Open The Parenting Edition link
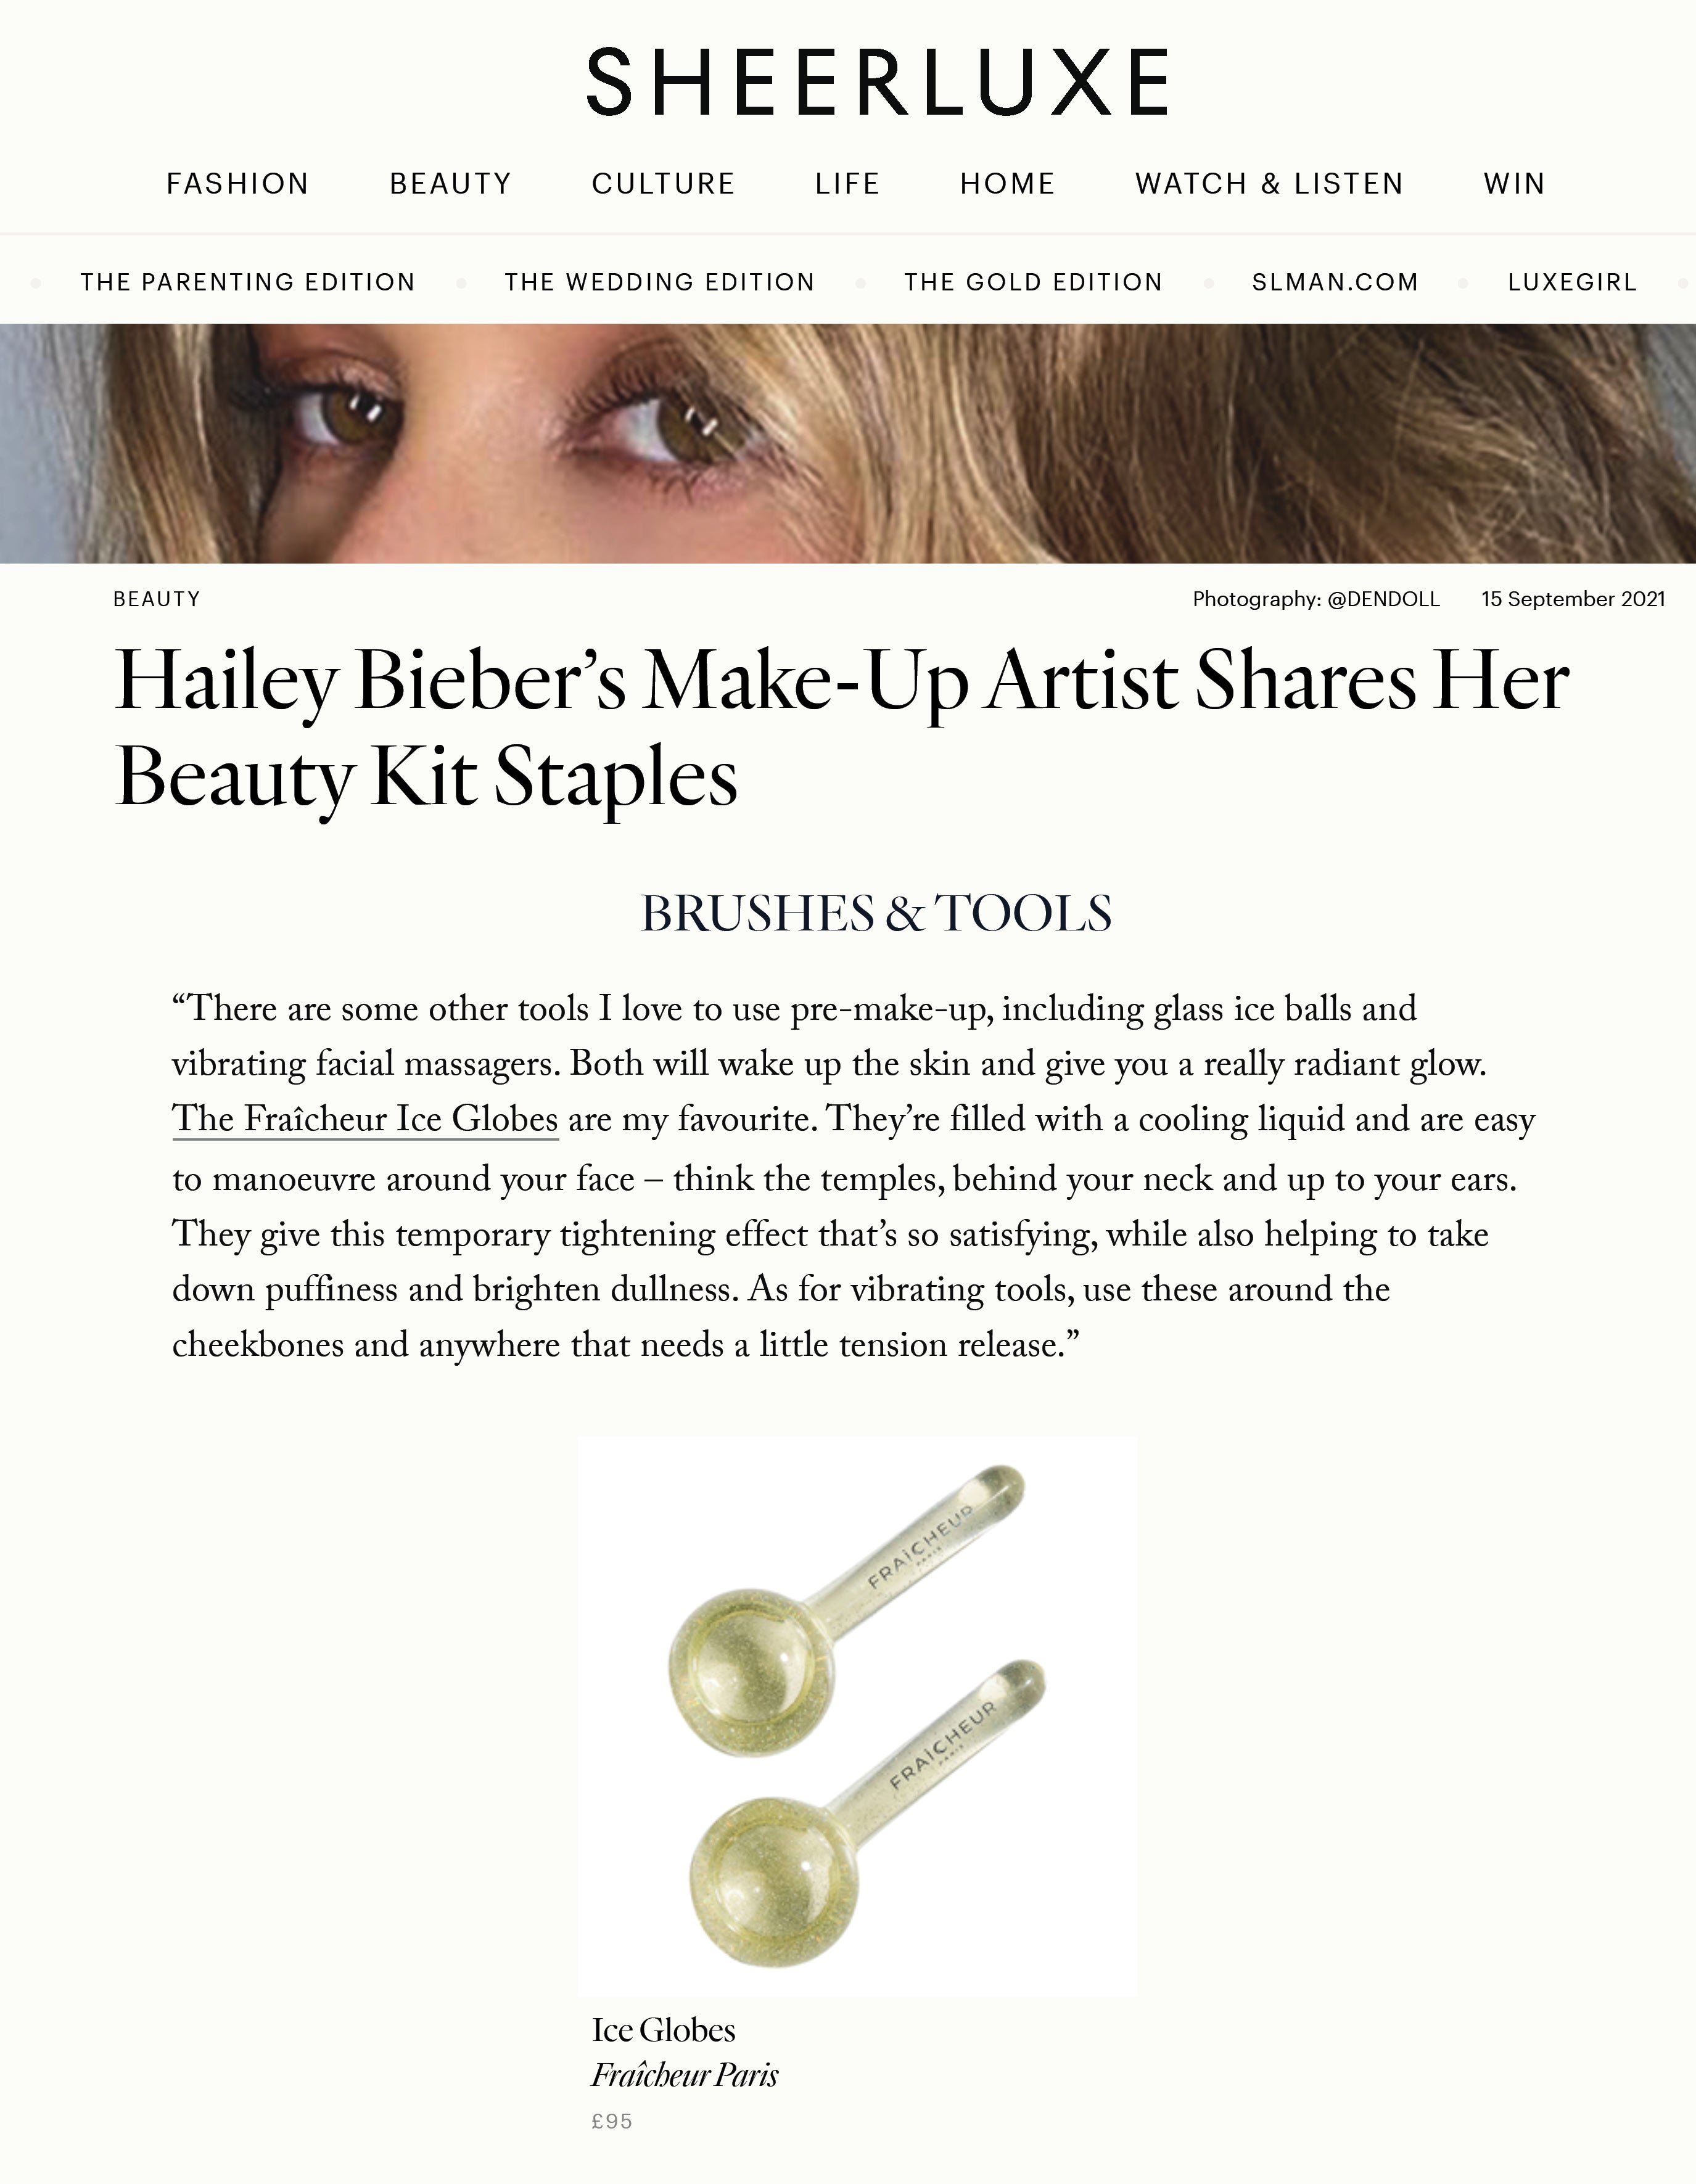This screenshot has width=1696, height=2184. click(x=248, y=282)
